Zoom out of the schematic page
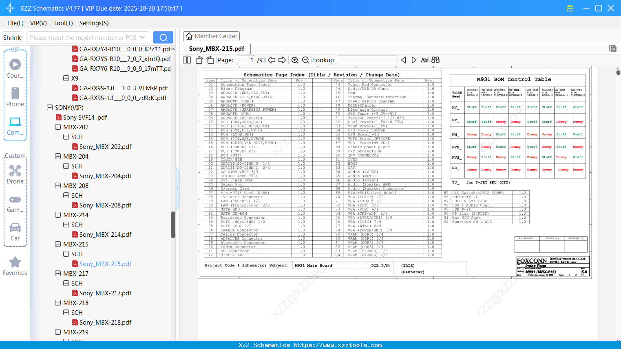Screen dimensions: 621x349 305,60
